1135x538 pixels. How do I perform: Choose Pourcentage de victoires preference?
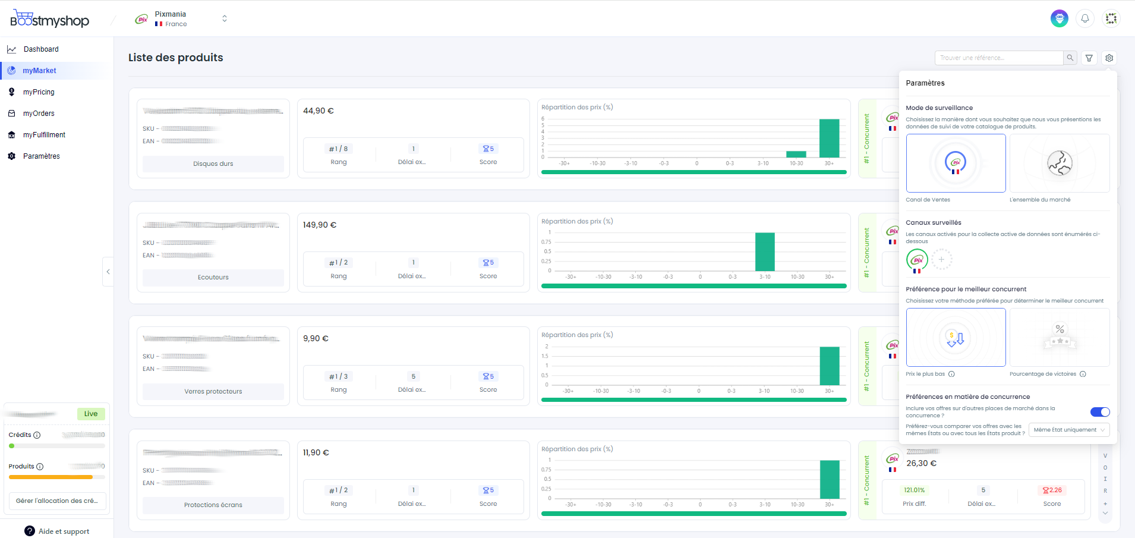click(1059, 337)
